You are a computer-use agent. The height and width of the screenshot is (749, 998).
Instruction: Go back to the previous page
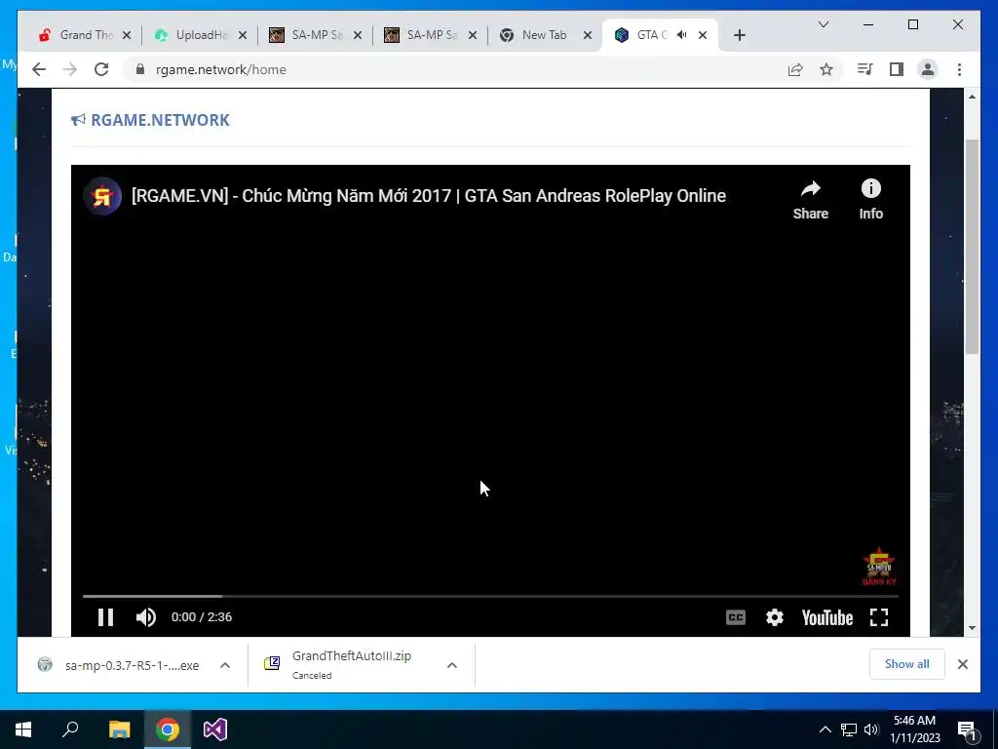(x=39, y=69)
